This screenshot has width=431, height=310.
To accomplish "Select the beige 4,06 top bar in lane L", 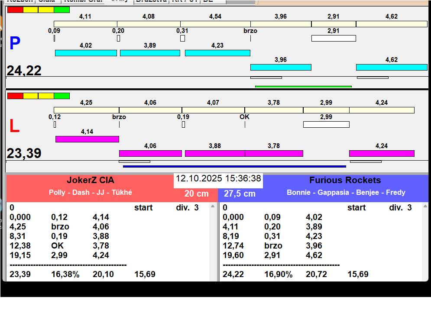I will (150, 110).
